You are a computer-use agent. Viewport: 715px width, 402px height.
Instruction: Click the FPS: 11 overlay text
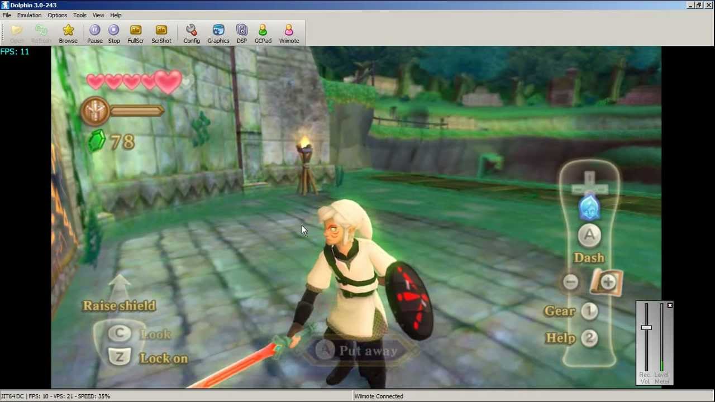[15, 51]
